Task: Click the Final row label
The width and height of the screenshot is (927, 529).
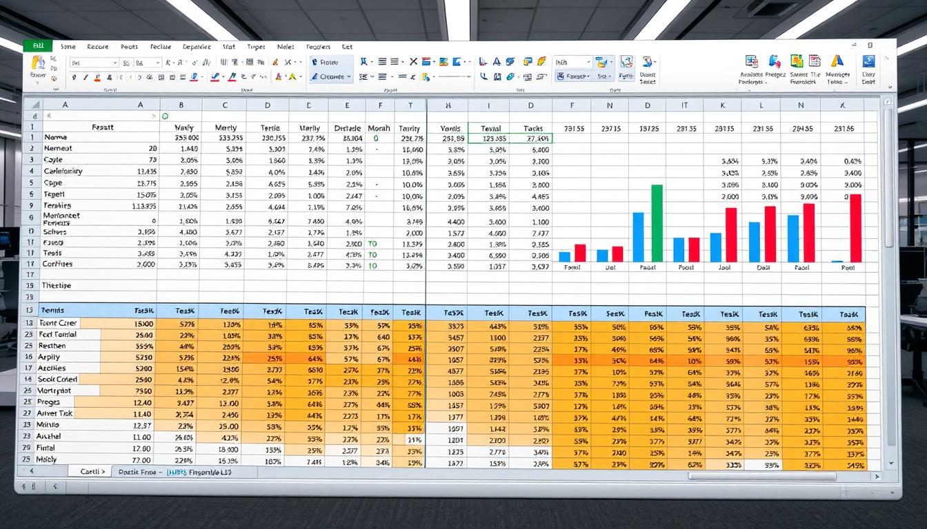Action: coord(46,448)
